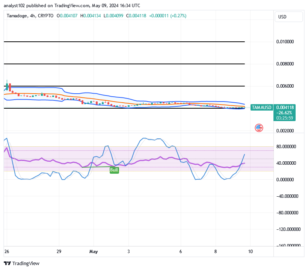Click the 0.006000 price axis label
The image size is (308, 270).
[285, 86]
